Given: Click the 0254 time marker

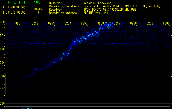Looking at the screenshot, I should click(68, 23).
